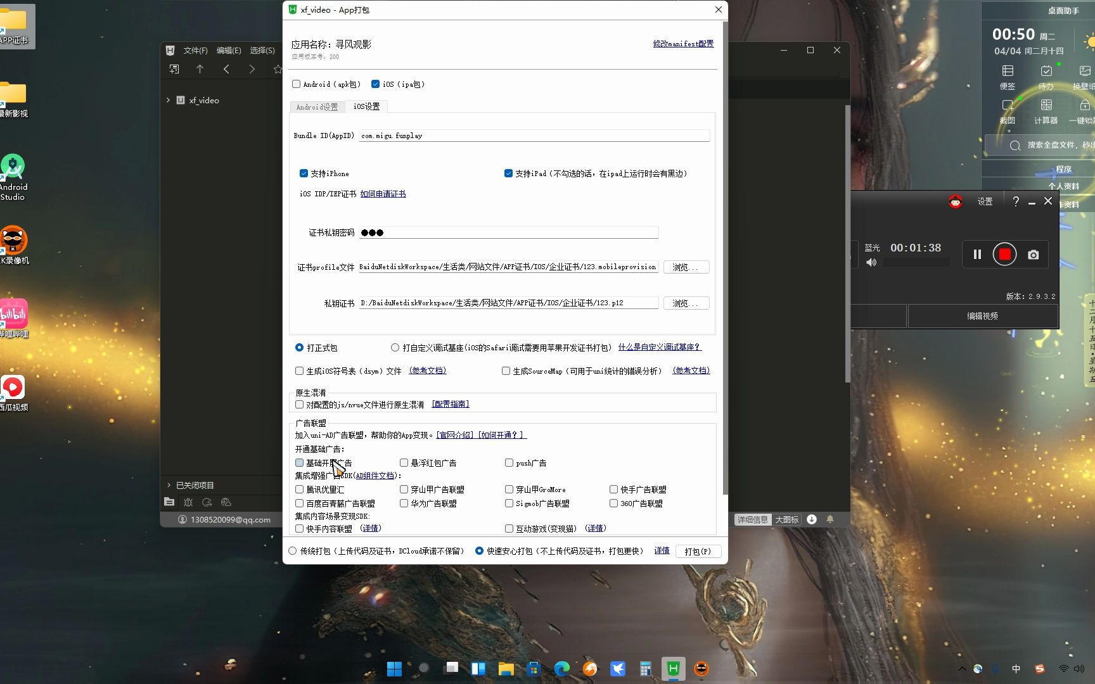This screenshot has height=684, width=1095.
Task: Enable 对配置的js/nvue文件进行原生混淆 checkbox
Action: pyautogui.click(x=299, y=404)
